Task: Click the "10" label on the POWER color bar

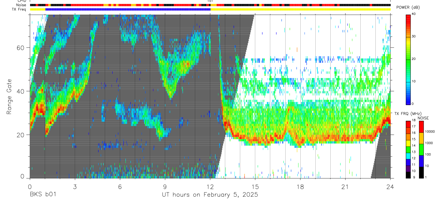Action: click(x=414, y=81)
